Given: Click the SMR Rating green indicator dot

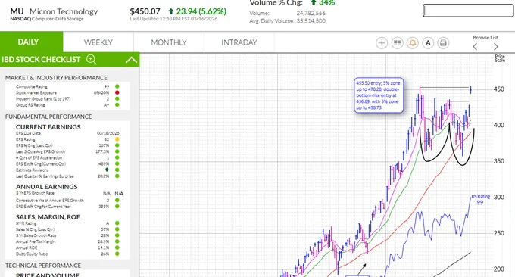Looking at the screenshot, I should point(117,223).
